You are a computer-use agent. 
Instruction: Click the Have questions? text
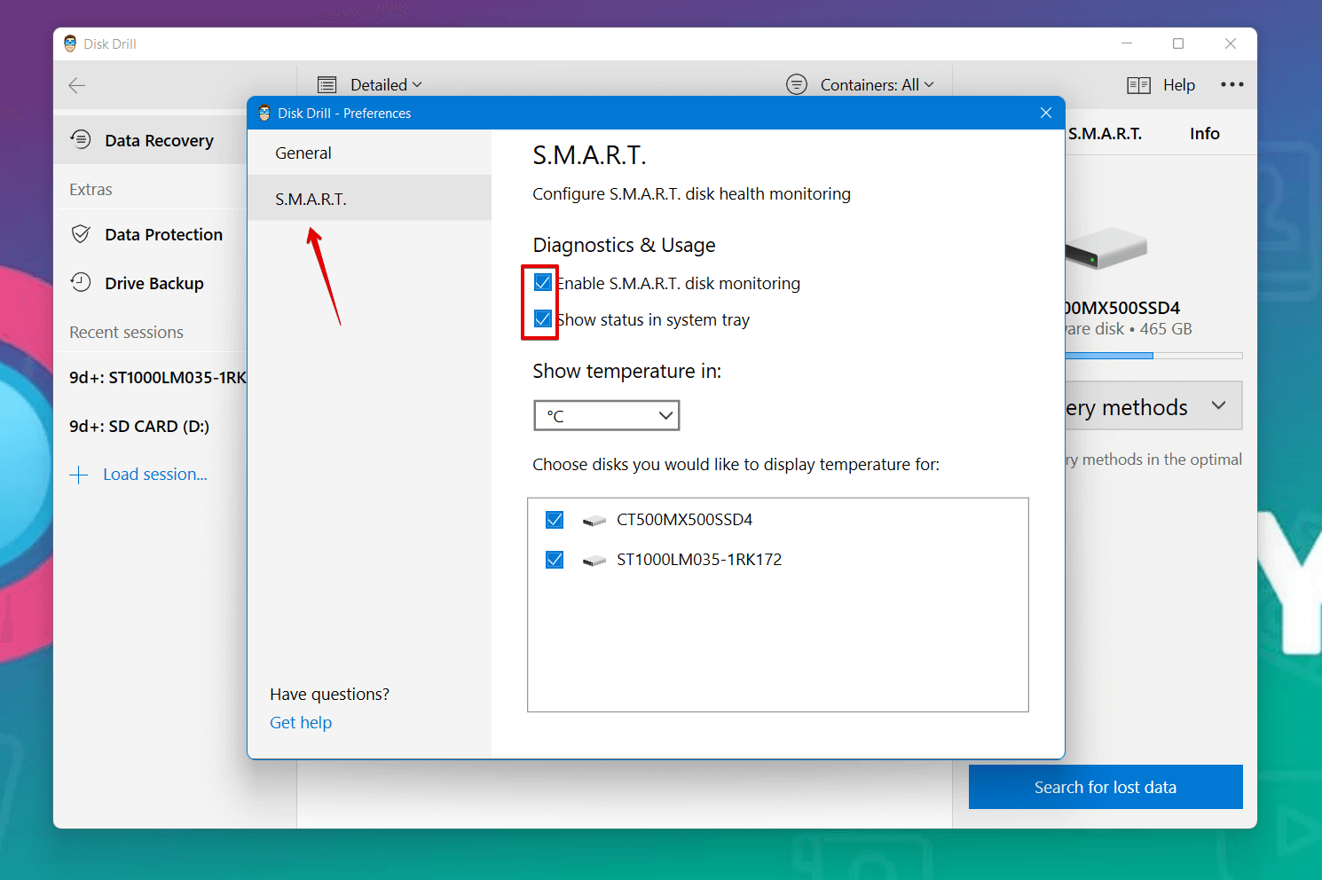click(329, 694)
